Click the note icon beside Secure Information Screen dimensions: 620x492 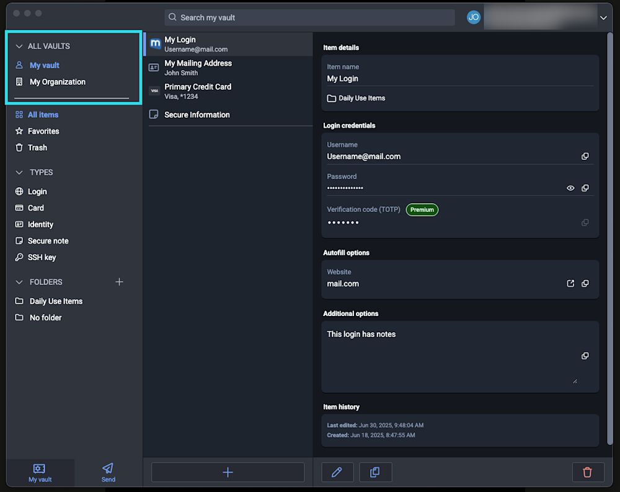153,114
